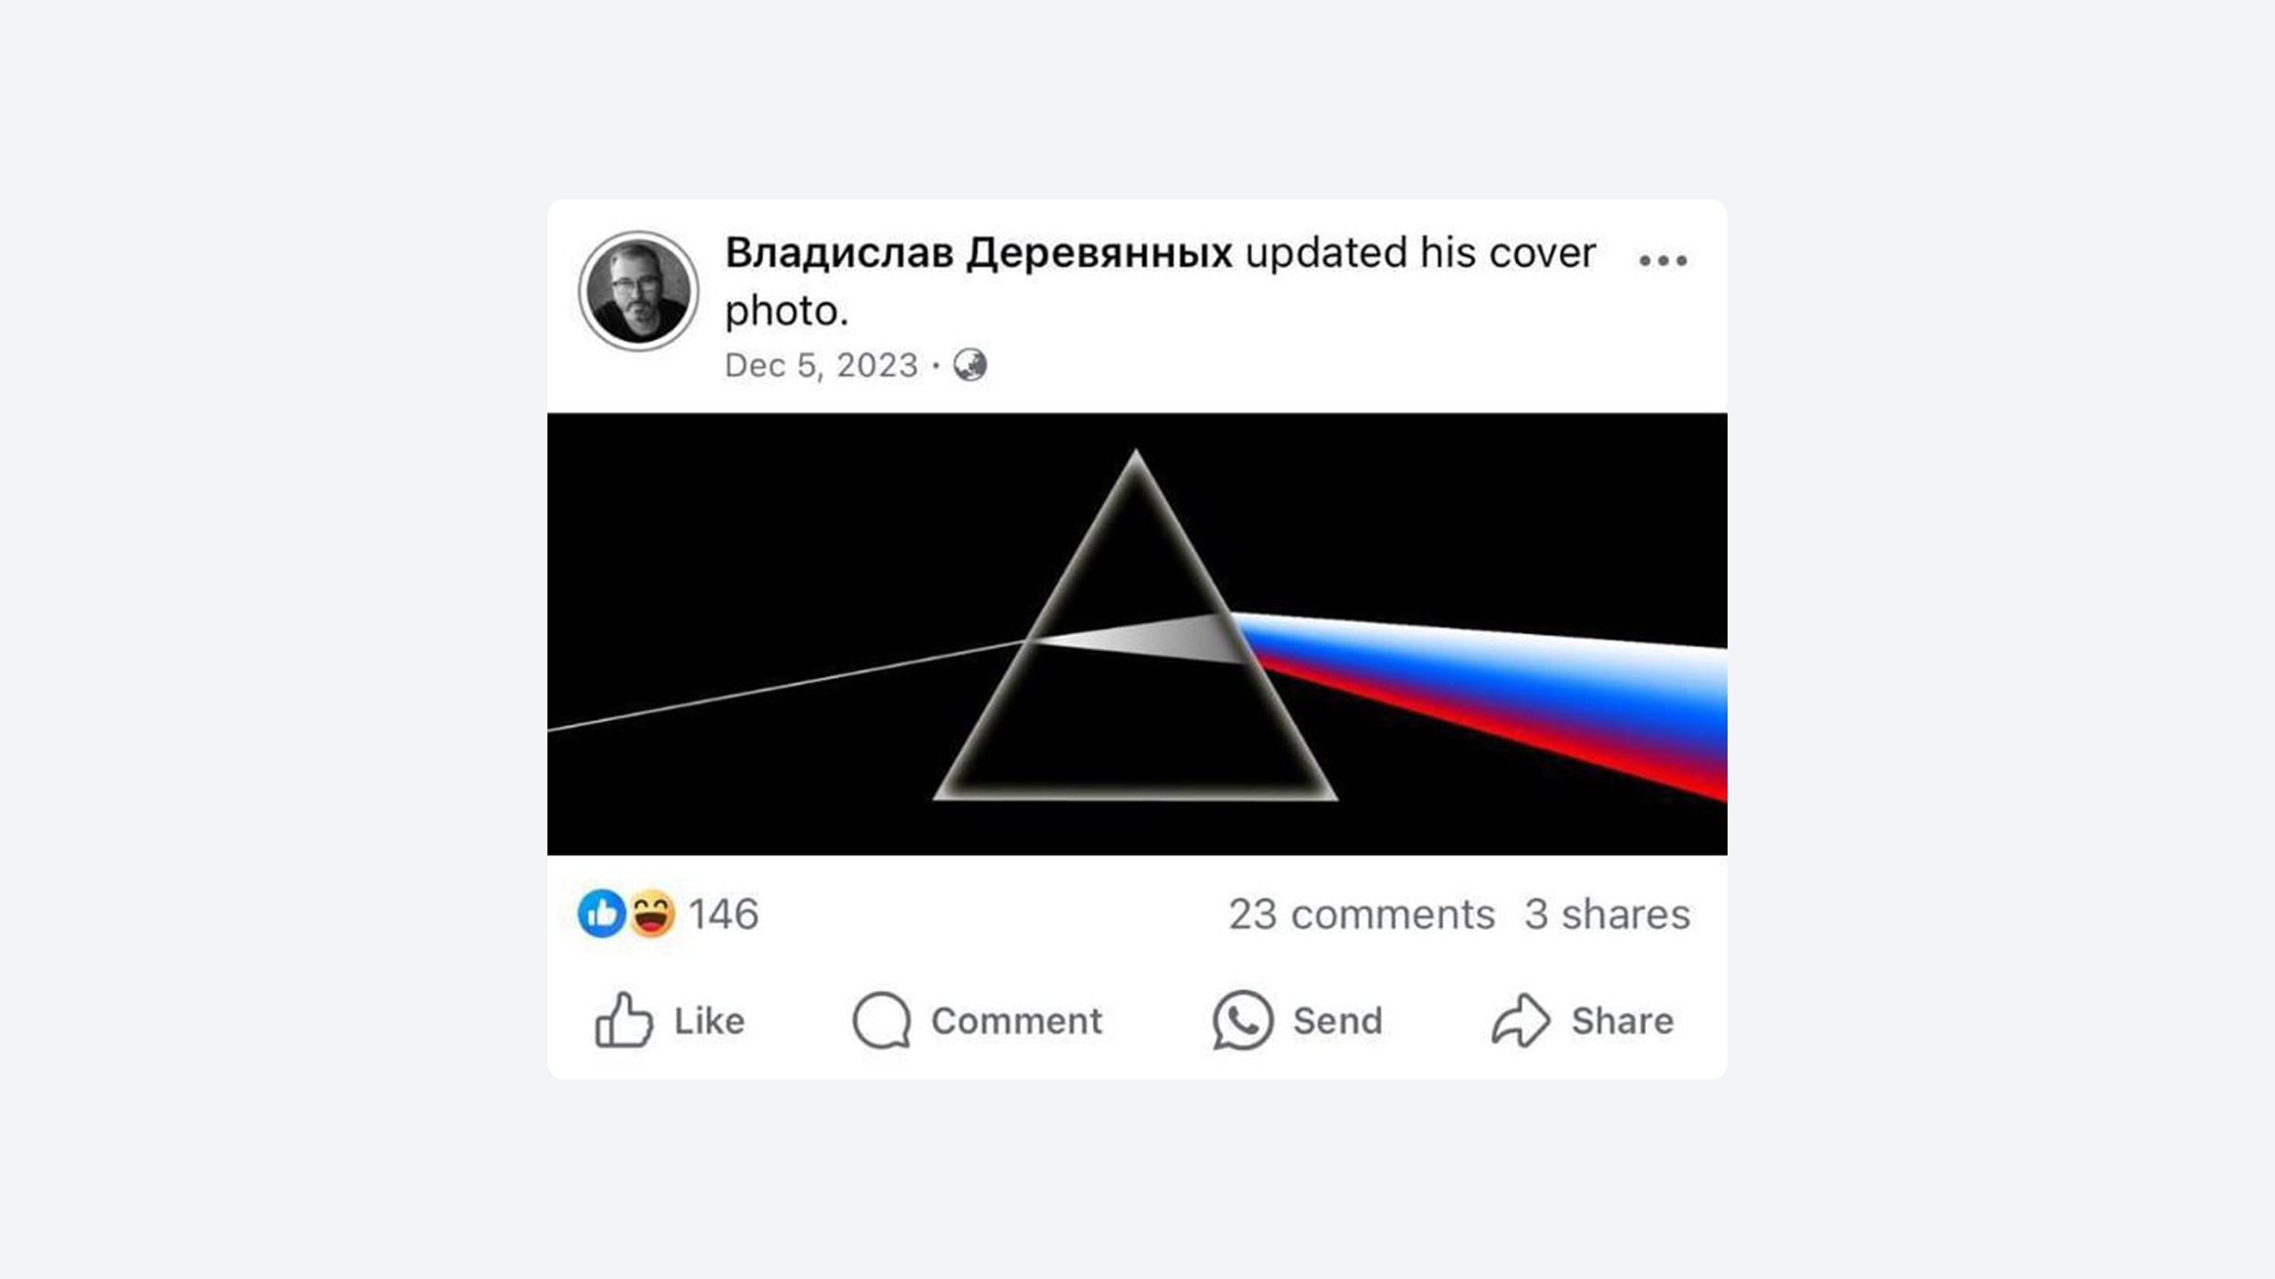Click the globe public-audience icon

[x=970, y=365]
